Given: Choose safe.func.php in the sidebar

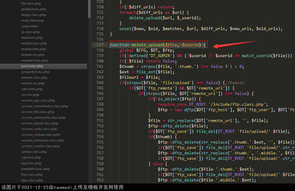Looking at the screenshot, I should click(x=32, y=89).
